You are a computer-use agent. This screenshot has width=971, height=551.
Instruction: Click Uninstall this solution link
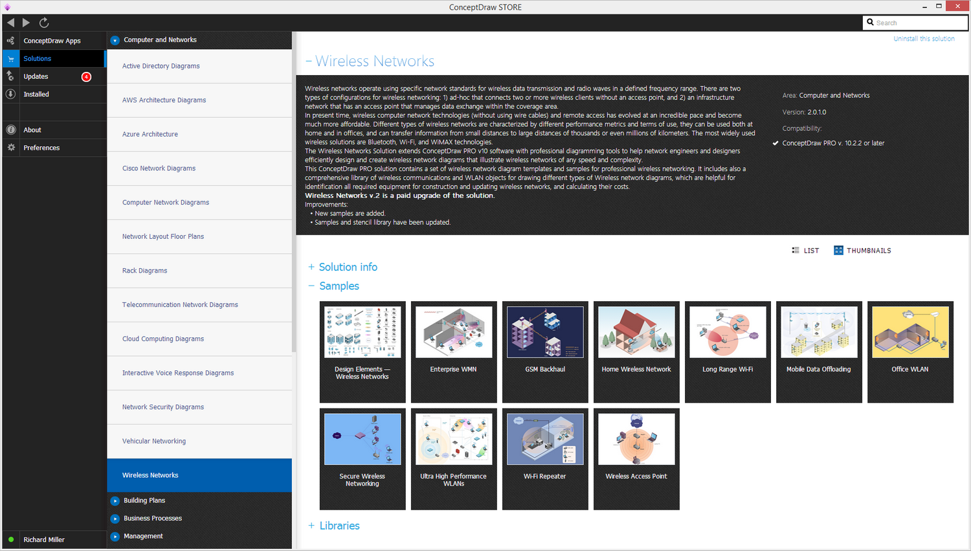click(924, 39)
